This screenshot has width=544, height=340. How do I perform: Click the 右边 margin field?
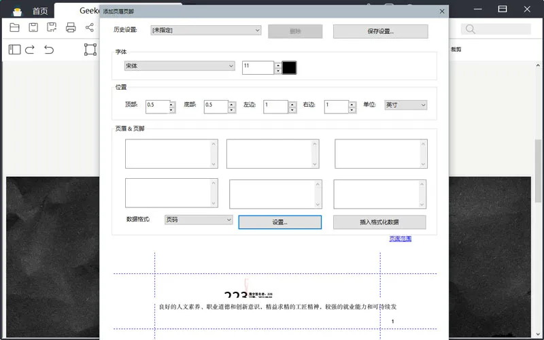point(336,107)
